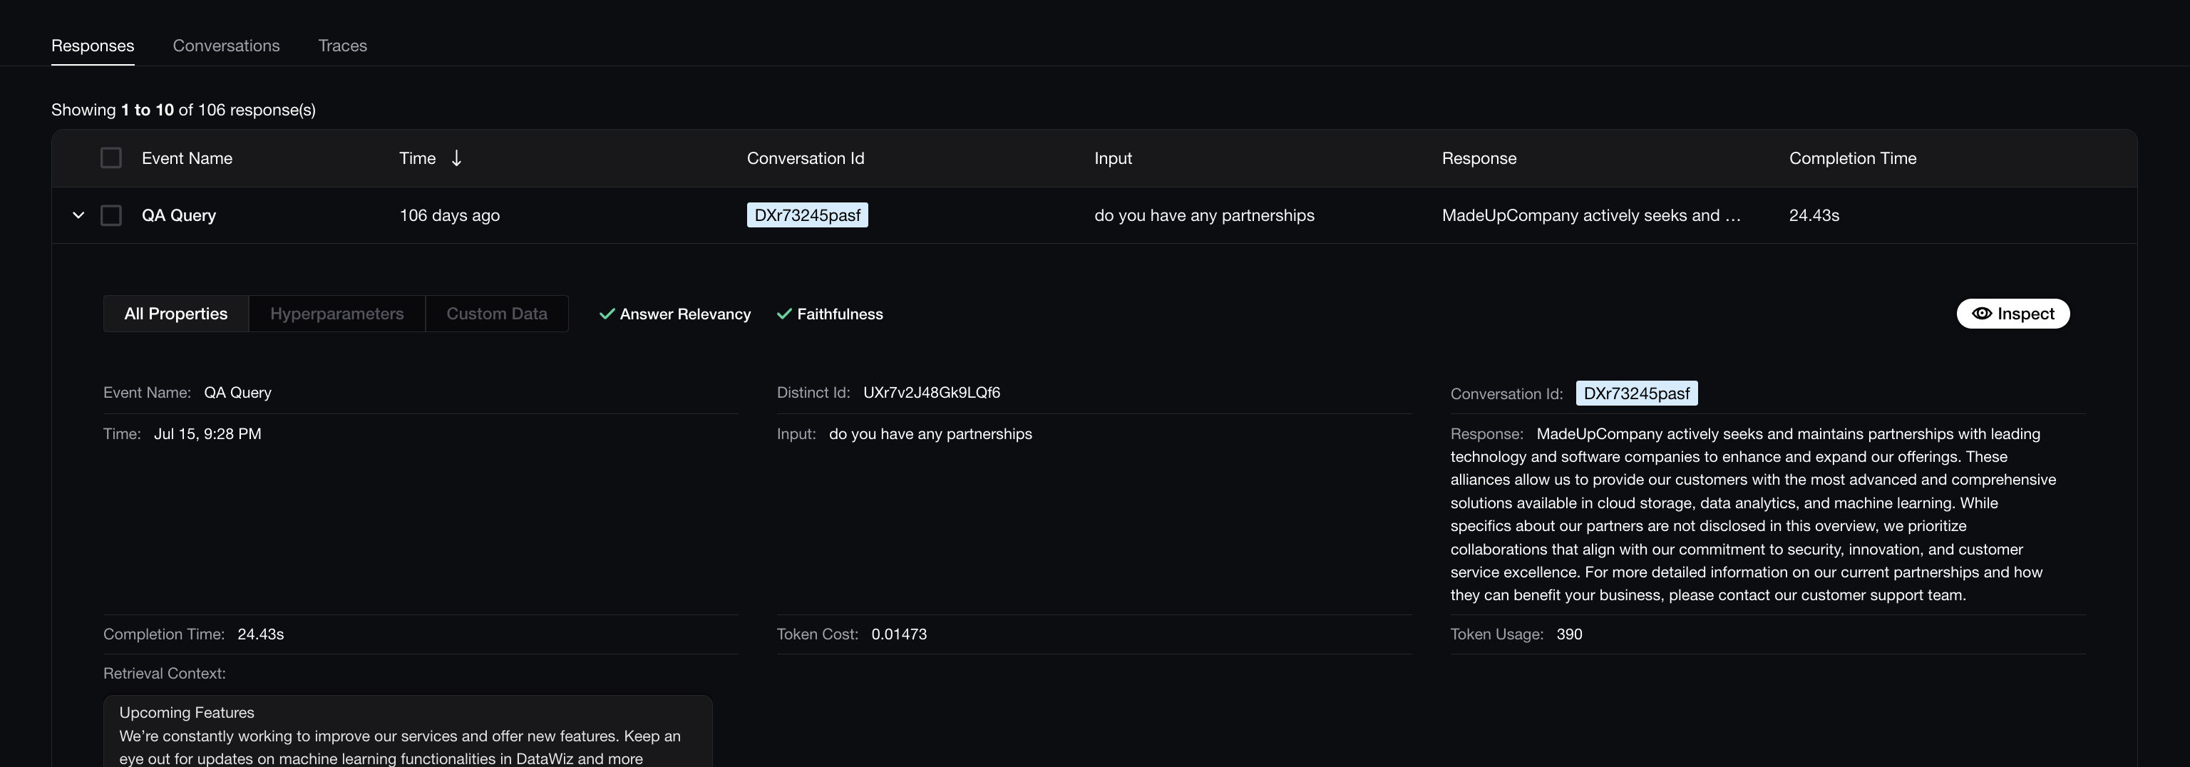Click the DXr73245pasf conversation badge in the table row
The height and width of the screenshot is (767, 2190).
[x=807, y=215]
